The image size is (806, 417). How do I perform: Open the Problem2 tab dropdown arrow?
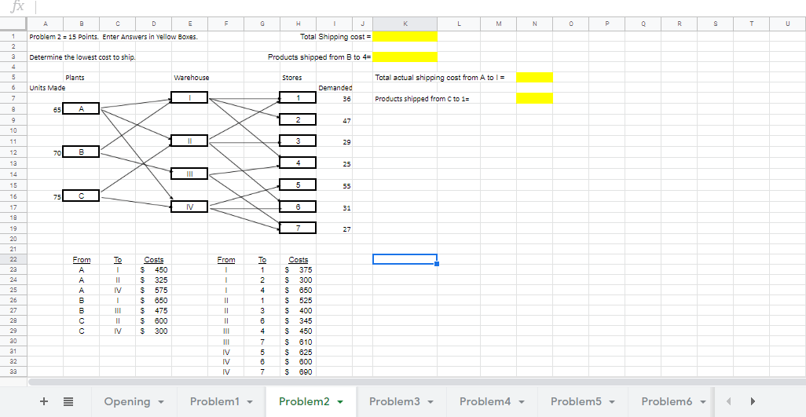click(340, 402)
